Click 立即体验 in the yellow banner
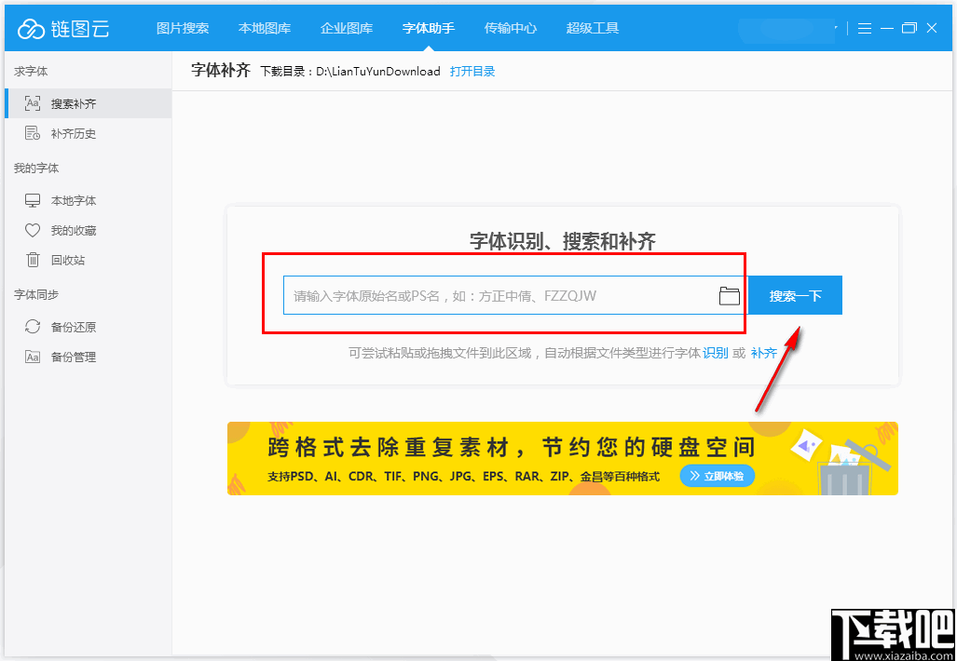 [717, 475]
